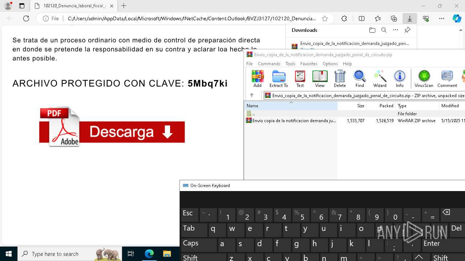465x261 pixels.
Task: Open more options in Downloads panel
Action: [396, 30]
